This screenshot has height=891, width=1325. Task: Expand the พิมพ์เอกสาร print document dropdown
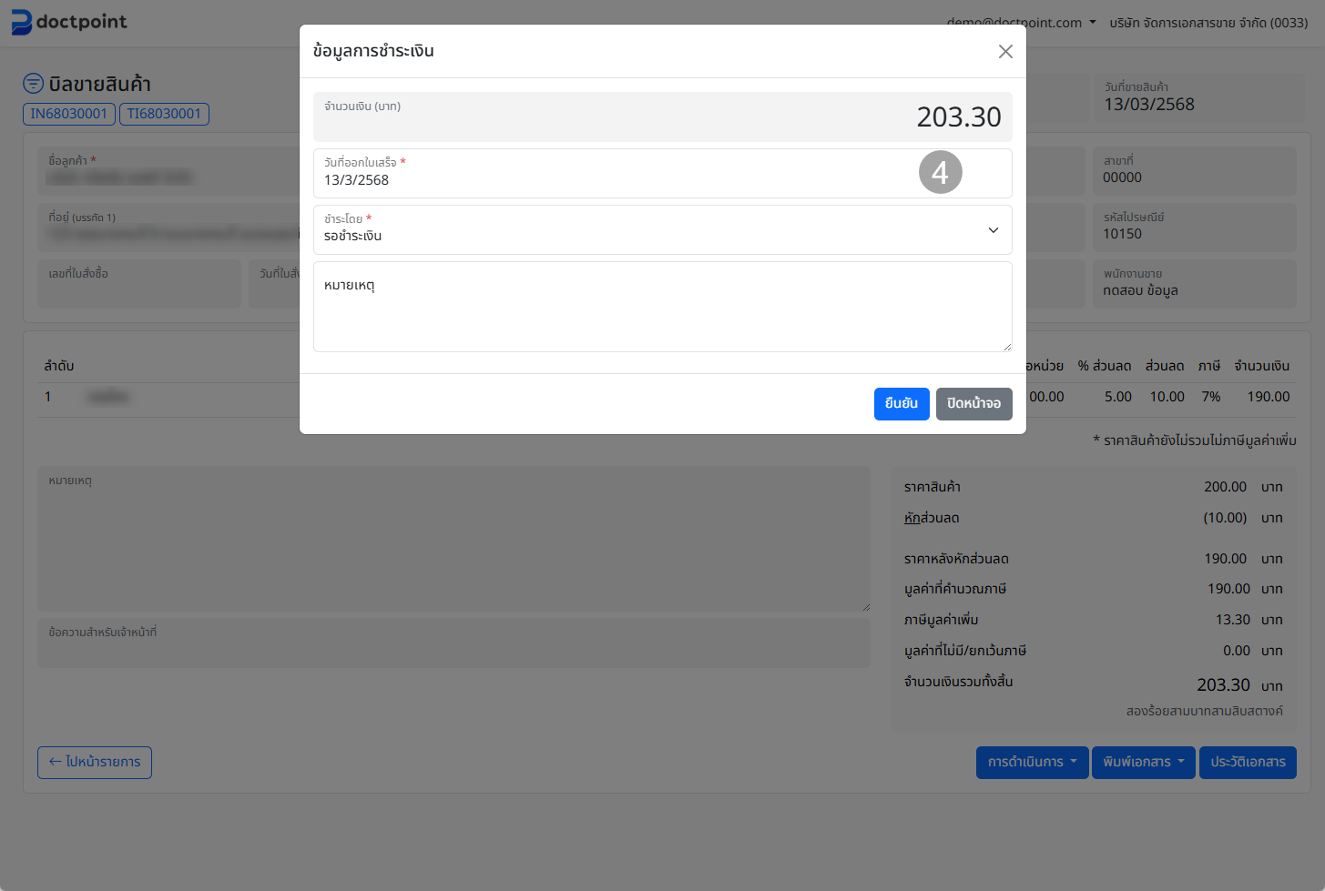click(x=1143, y=763)
